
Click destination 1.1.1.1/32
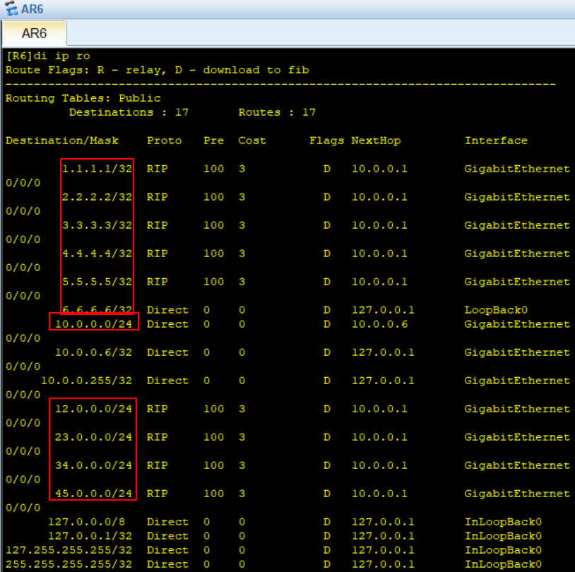tap(97, 169)
